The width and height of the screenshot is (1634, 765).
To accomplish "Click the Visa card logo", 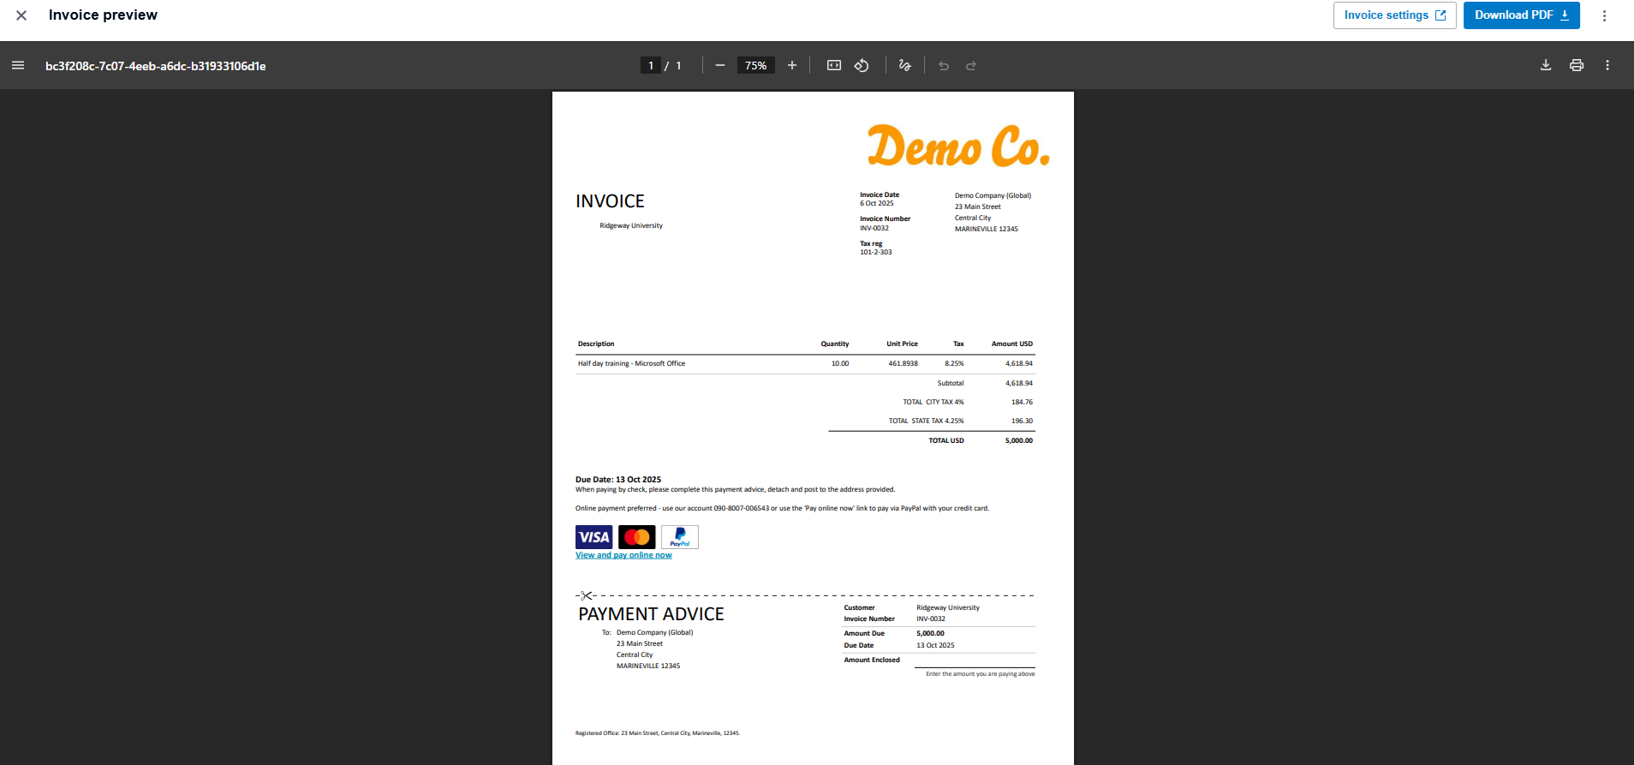I will click(x=594, y=537).
